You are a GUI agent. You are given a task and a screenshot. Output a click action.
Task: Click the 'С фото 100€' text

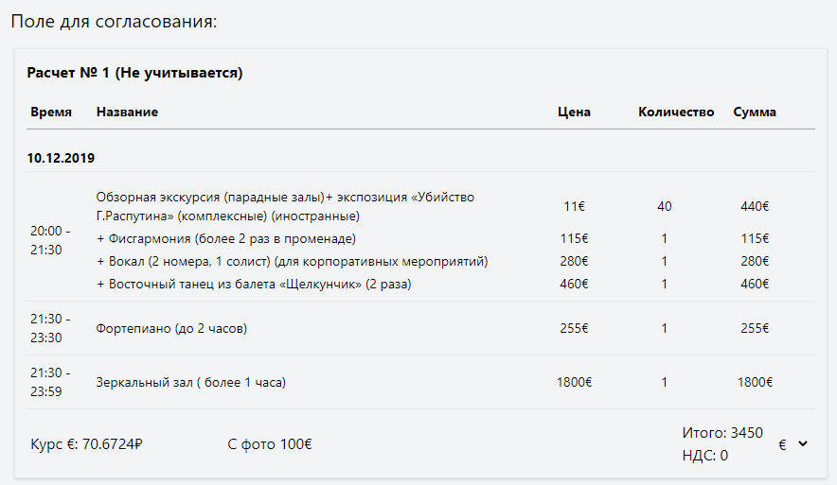tap(270, 444)
